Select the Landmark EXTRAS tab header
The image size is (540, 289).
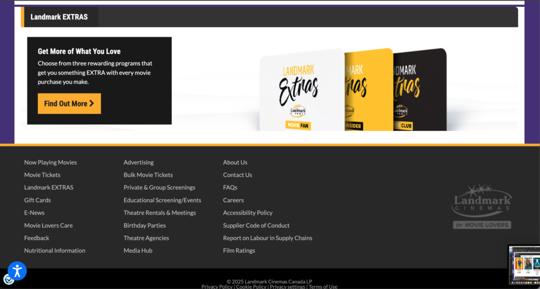pyautogui.click(x=59, y=17)
